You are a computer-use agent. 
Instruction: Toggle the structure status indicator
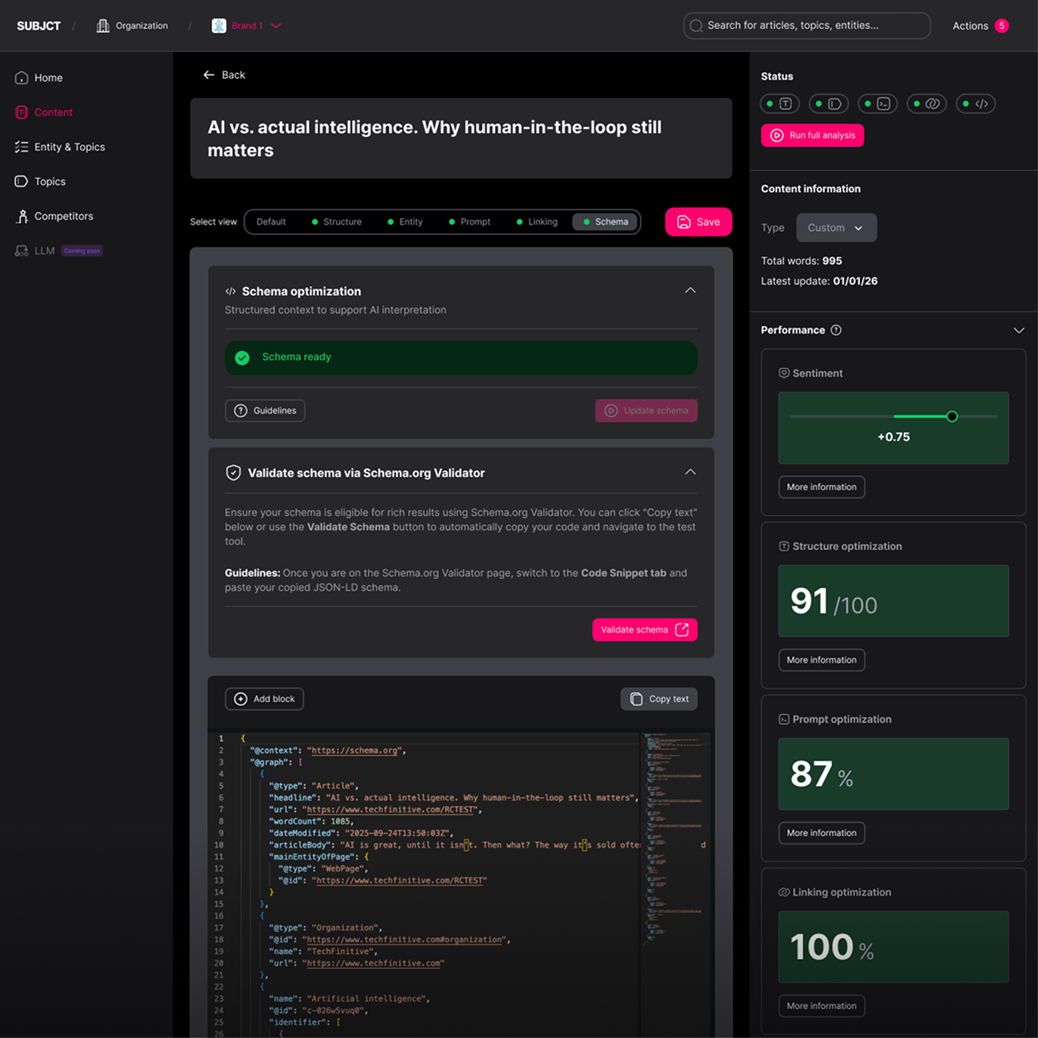click(x=779, y=103)
